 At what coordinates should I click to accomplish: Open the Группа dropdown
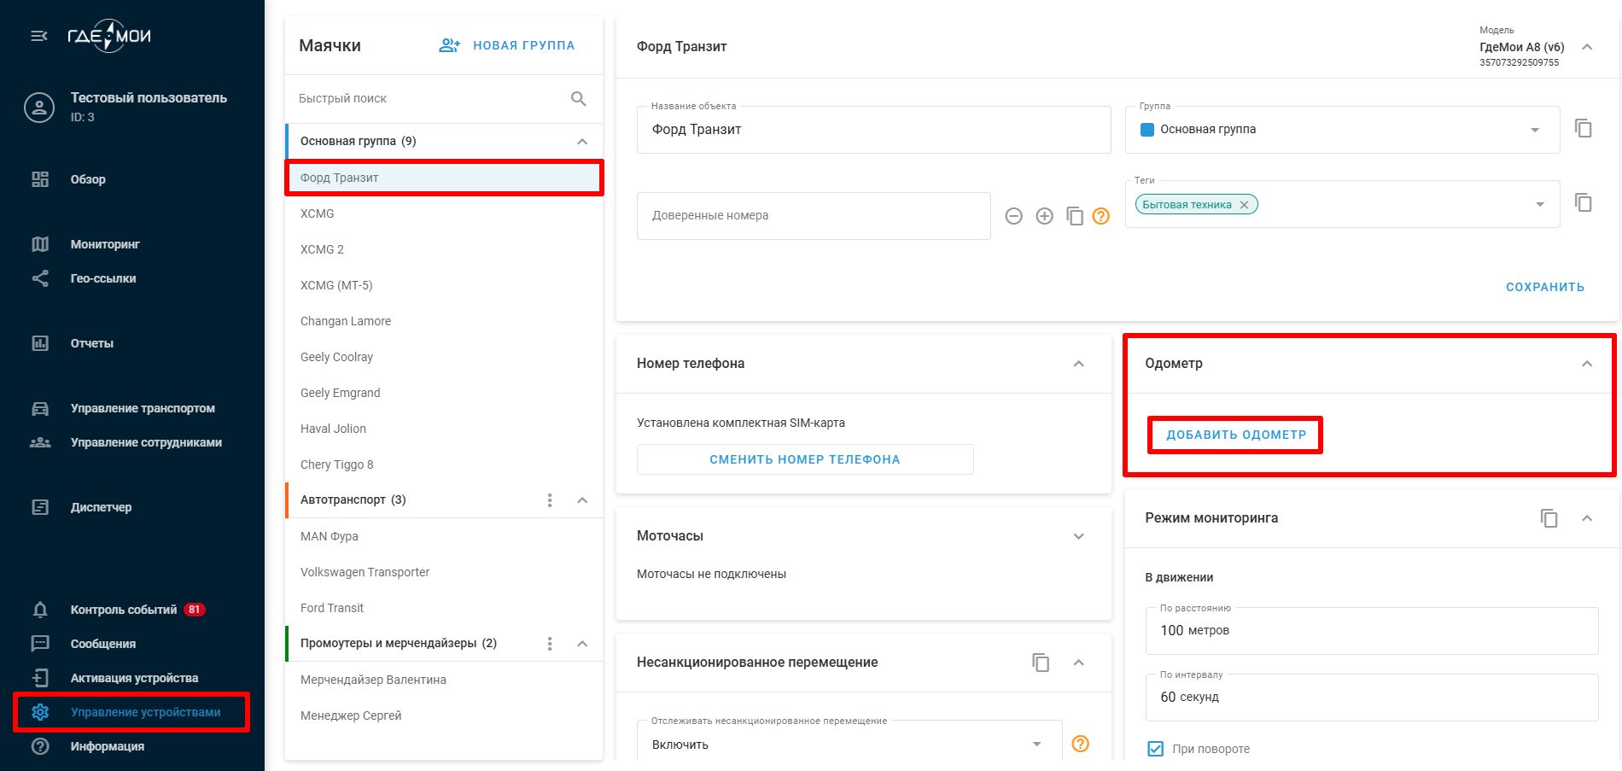[x=1534, y=130]
